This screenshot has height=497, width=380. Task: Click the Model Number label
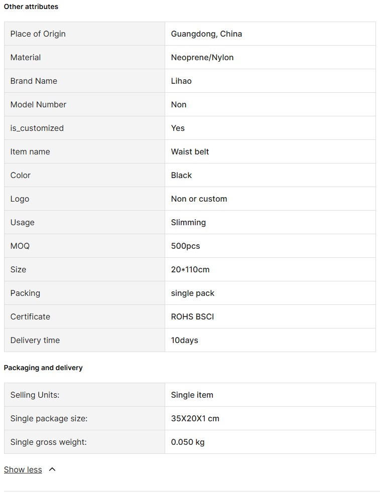coord(38,104)
